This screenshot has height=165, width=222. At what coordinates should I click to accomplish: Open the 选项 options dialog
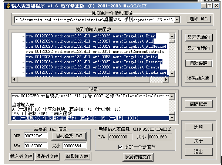coord(198,127)
